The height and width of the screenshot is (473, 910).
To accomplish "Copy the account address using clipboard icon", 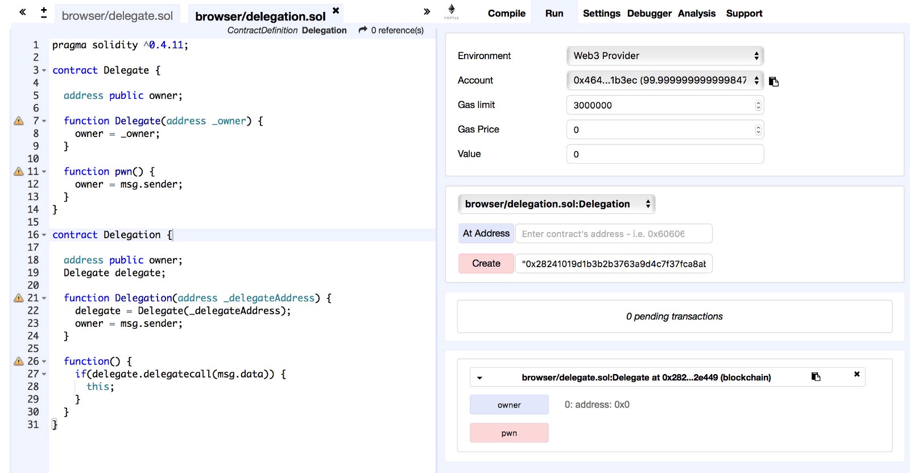I will [x=773, y=81].
